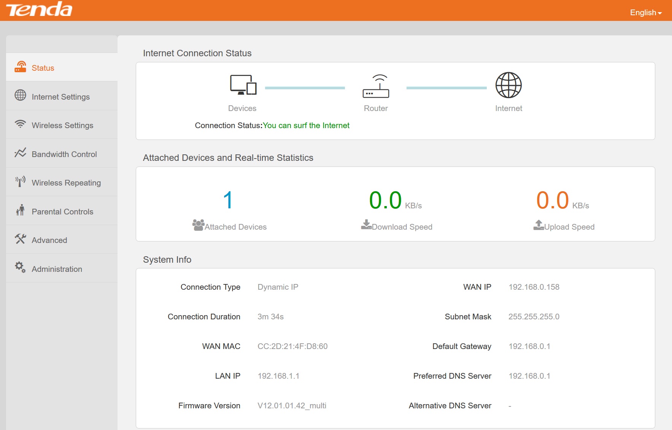Open Bandwidth Control page

(x=64, y=154)
